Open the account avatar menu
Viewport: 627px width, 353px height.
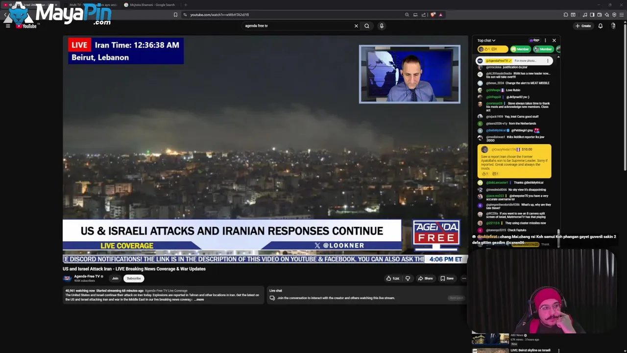[613, 26]
